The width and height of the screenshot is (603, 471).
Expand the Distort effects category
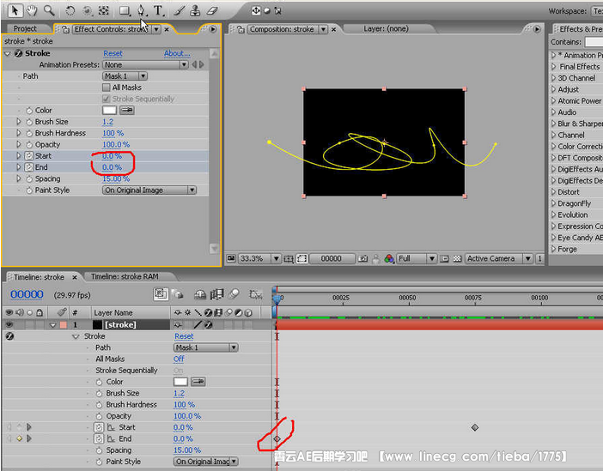(x=553, y=192)
